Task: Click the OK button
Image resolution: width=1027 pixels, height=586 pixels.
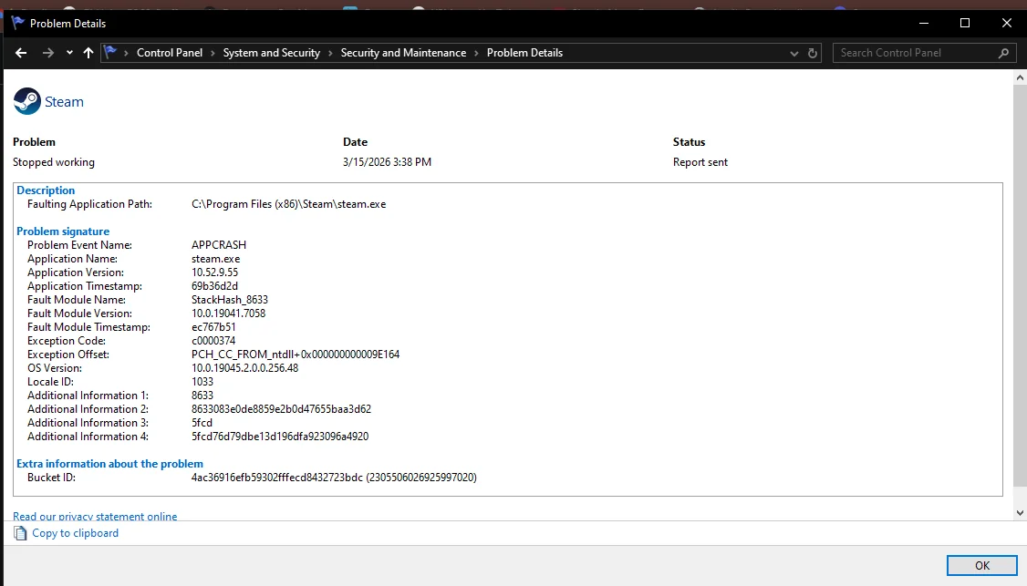Action: point(982,565)
